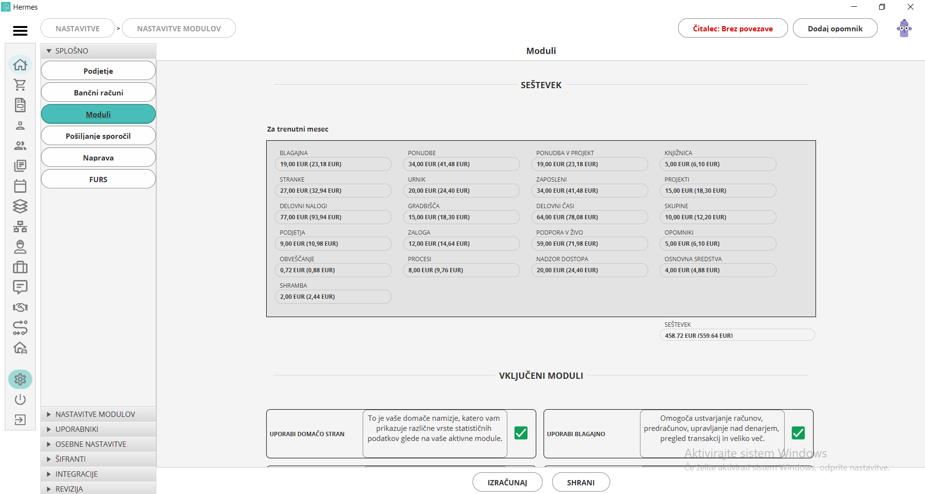Open the FURS settings page
The width and height of the screenshot is (925, 494).
coord(98,179)
